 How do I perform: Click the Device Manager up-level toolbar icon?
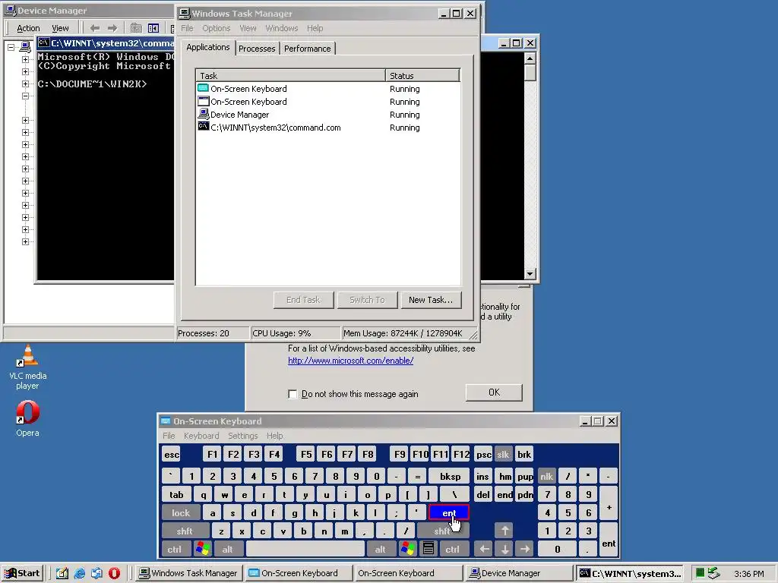coord(136,28)
